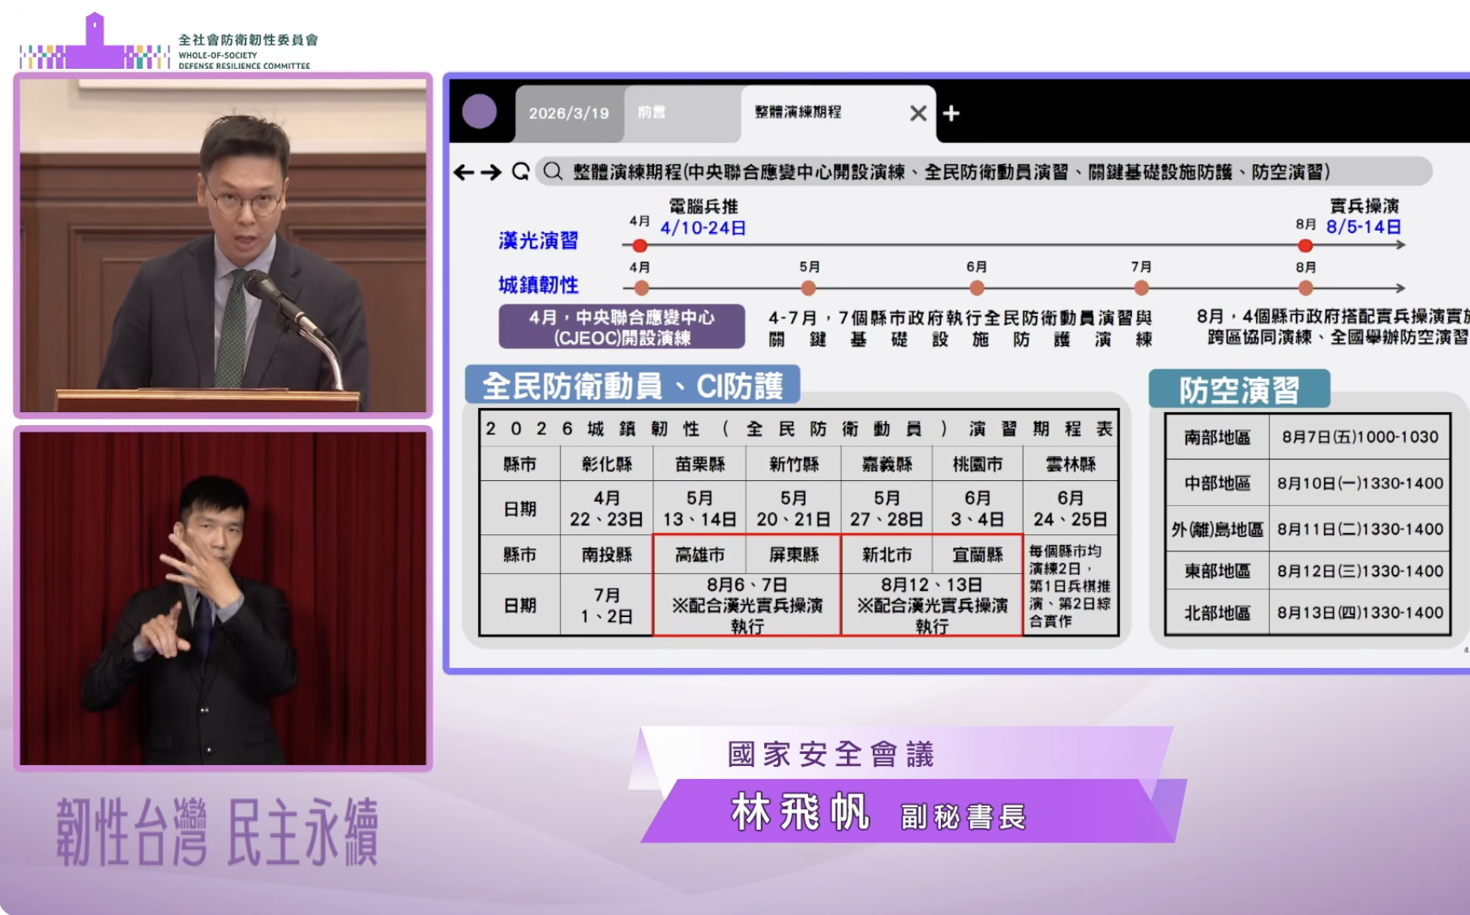Viewport: 1470px width, 915px height.
Task: Click the purple circle profile icon
Action: click(480, 112)
